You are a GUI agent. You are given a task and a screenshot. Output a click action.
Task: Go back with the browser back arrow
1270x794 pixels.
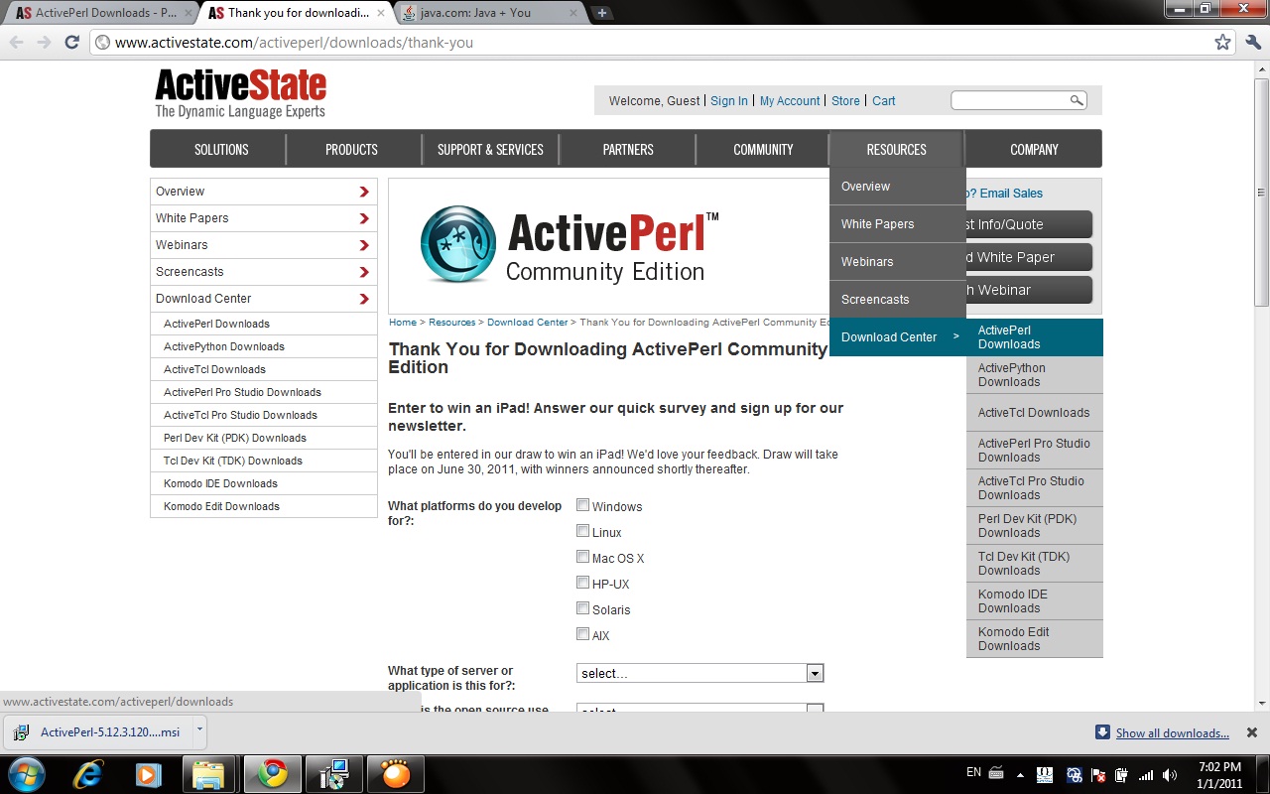click(x=17, y=42)
